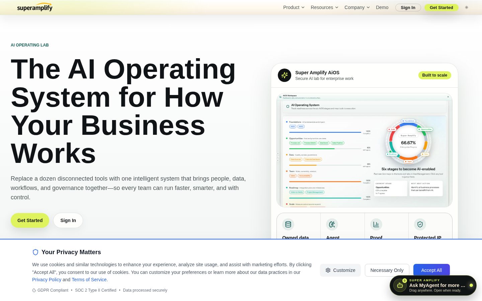Expand the Product menu
Screen dimensions: 482x301
pyautogui.click(x=294, y=7)
